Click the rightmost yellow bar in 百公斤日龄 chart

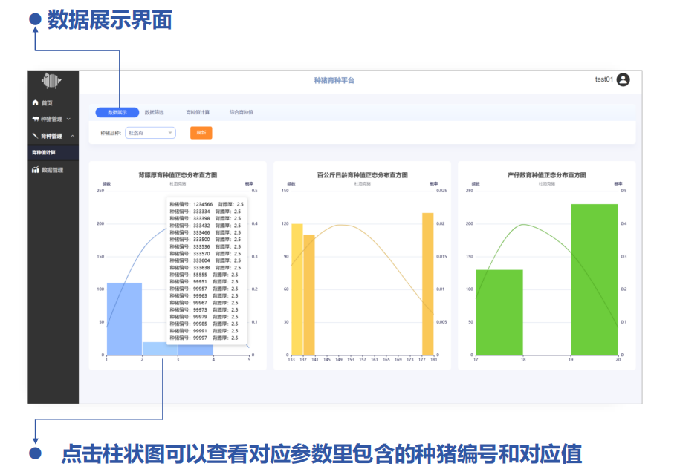point(428,283)
